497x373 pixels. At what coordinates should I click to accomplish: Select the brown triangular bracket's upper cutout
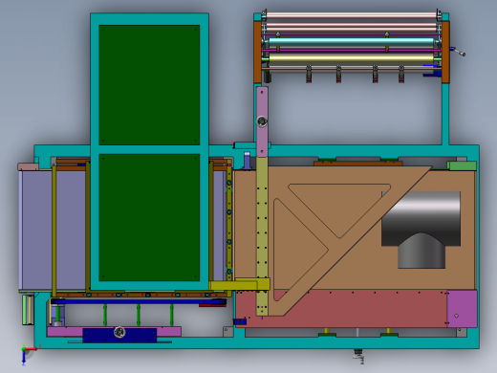pos(339,208)
